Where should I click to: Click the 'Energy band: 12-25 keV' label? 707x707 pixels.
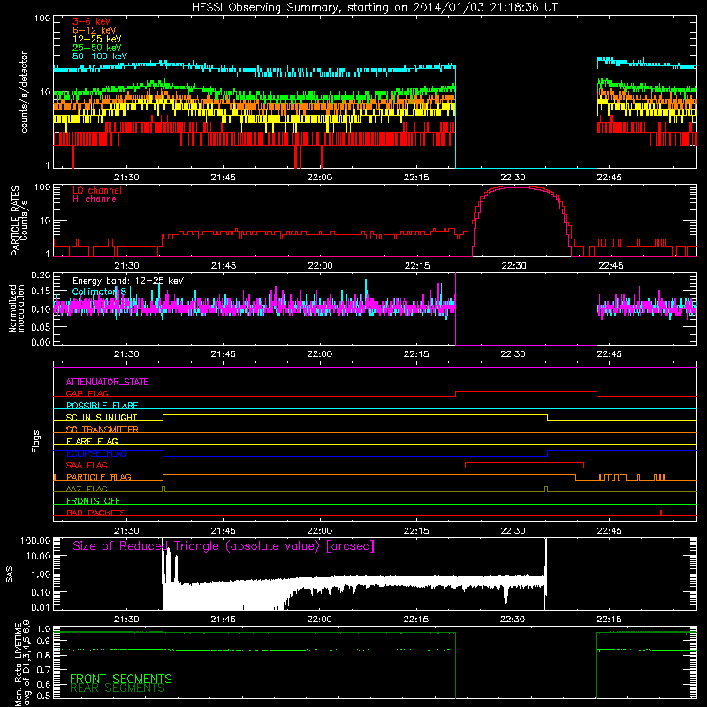pyautogui.click(x=128, y=281)
